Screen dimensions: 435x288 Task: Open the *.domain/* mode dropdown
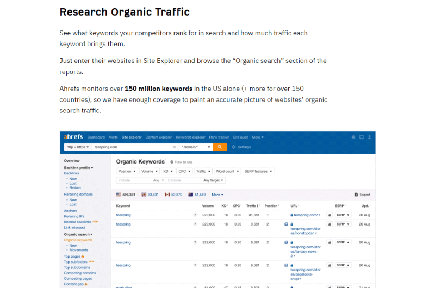point(196,147)
